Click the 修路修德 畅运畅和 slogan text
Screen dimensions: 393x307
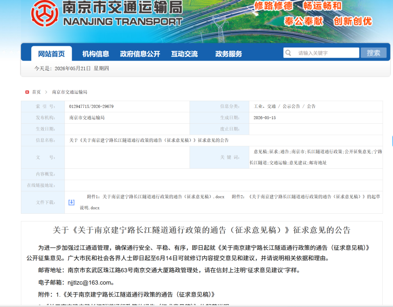pyautogui.click(x=298, y=5)
